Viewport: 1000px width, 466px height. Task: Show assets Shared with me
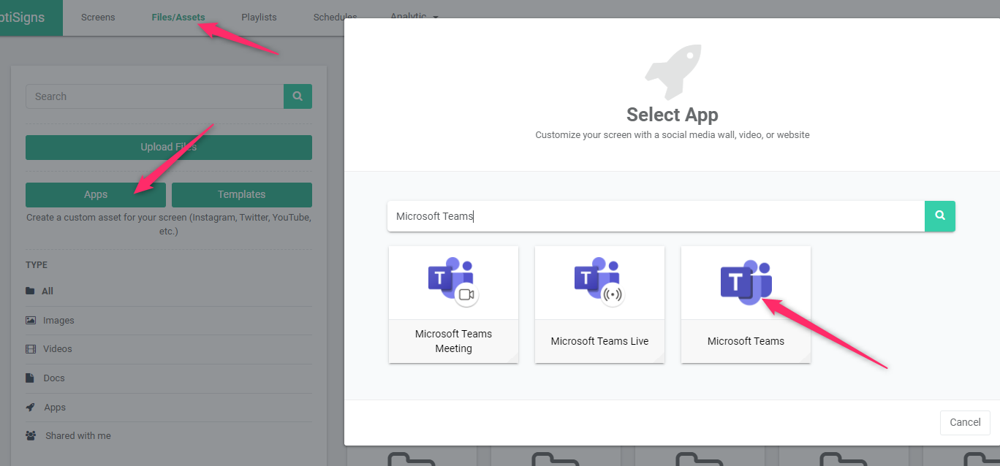tap(77, 436)
